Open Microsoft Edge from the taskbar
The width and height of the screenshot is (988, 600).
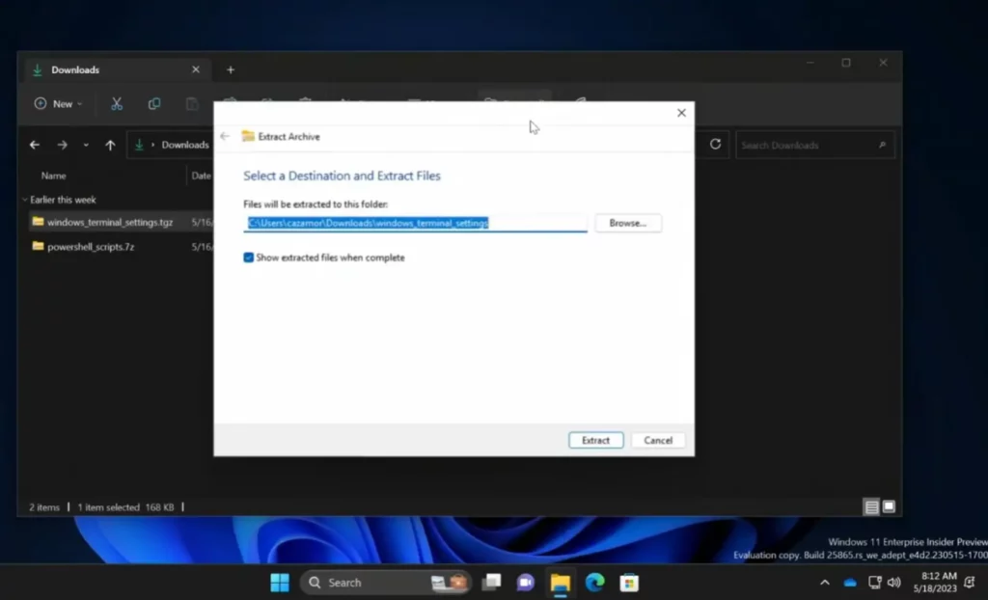pos(594,583)
